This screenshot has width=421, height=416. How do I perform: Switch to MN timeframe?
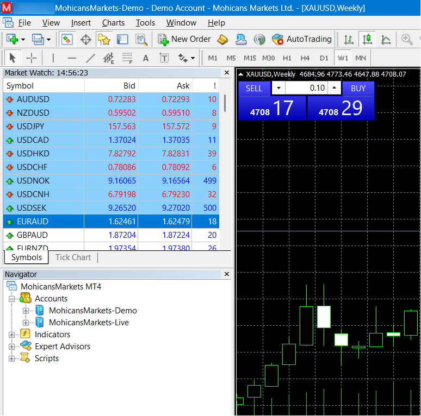[361, 58]
